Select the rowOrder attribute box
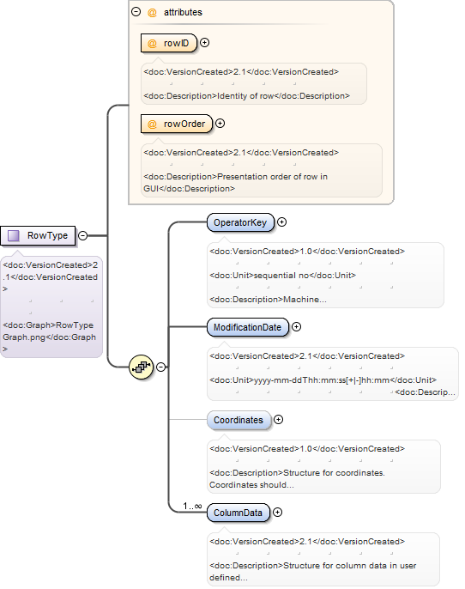The image size is (465, 589). 177,124
